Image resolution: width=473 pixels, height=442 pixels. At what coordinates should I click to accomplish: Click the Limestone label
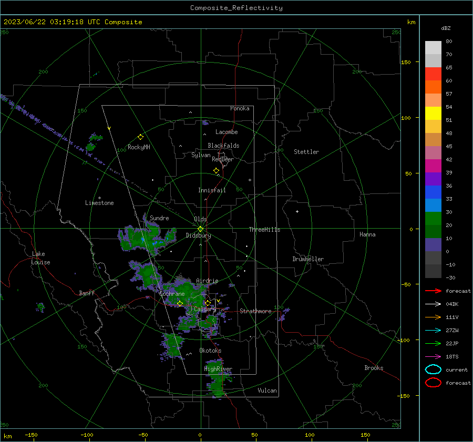click(x=99, y=203)
